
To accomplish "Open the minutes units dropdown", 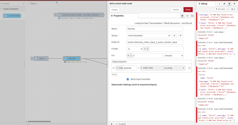I will pyautogui.click(x=173, y=56).
